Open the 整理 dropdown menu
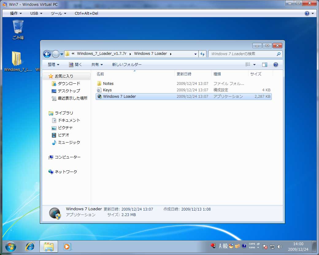The image size is (319, 255). [53, 64]
